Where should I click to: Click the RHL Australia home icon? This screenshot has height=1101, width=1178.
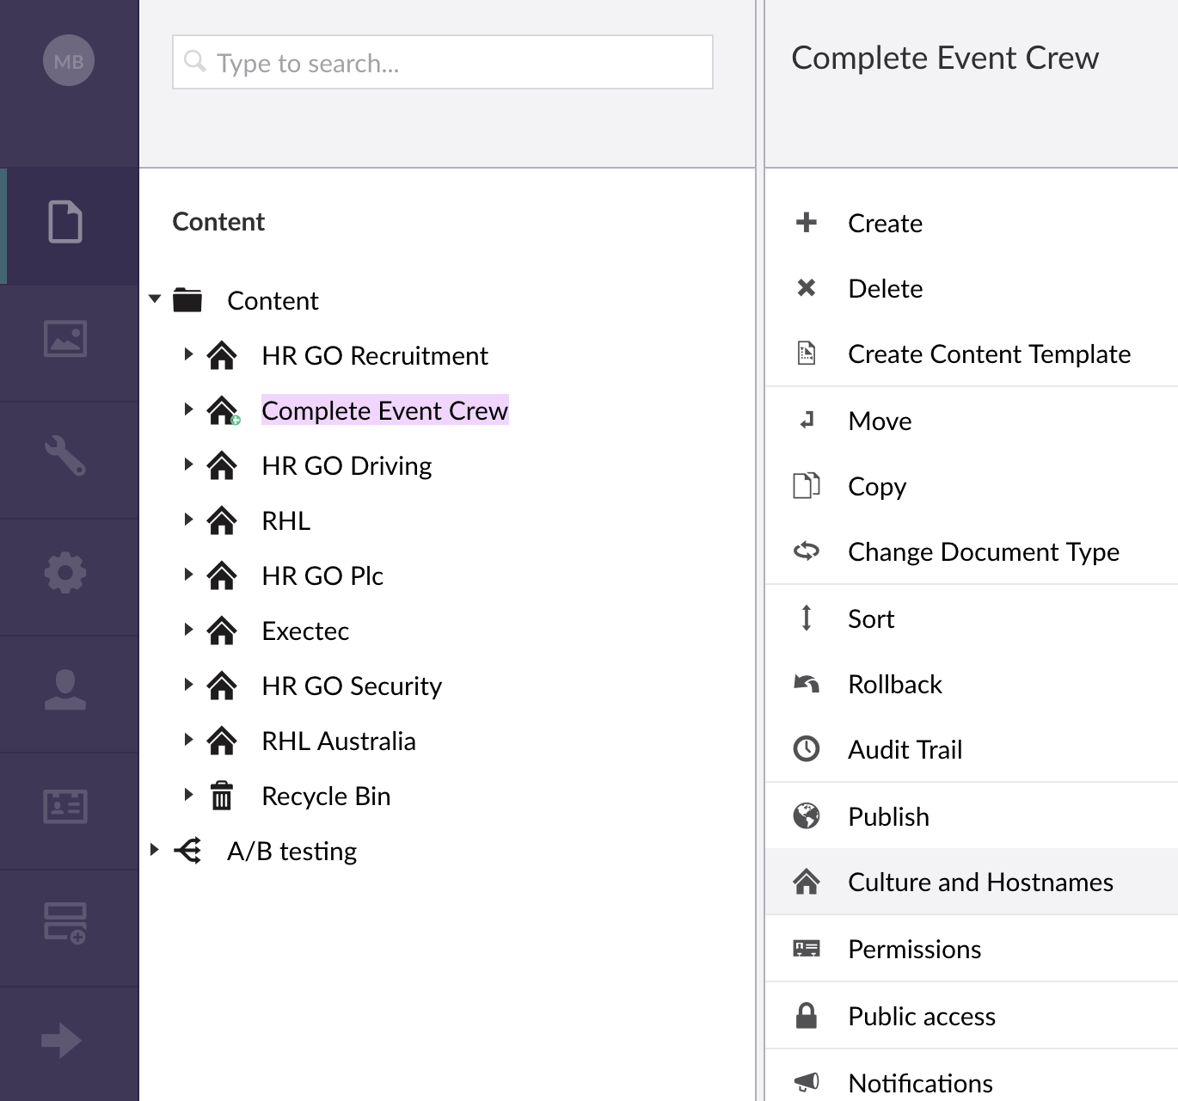(222, 741)
